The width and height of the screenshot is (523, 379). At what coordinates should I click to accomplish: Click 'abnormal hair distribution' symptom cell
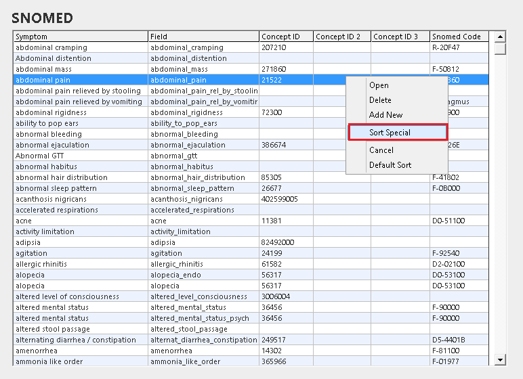81,177
